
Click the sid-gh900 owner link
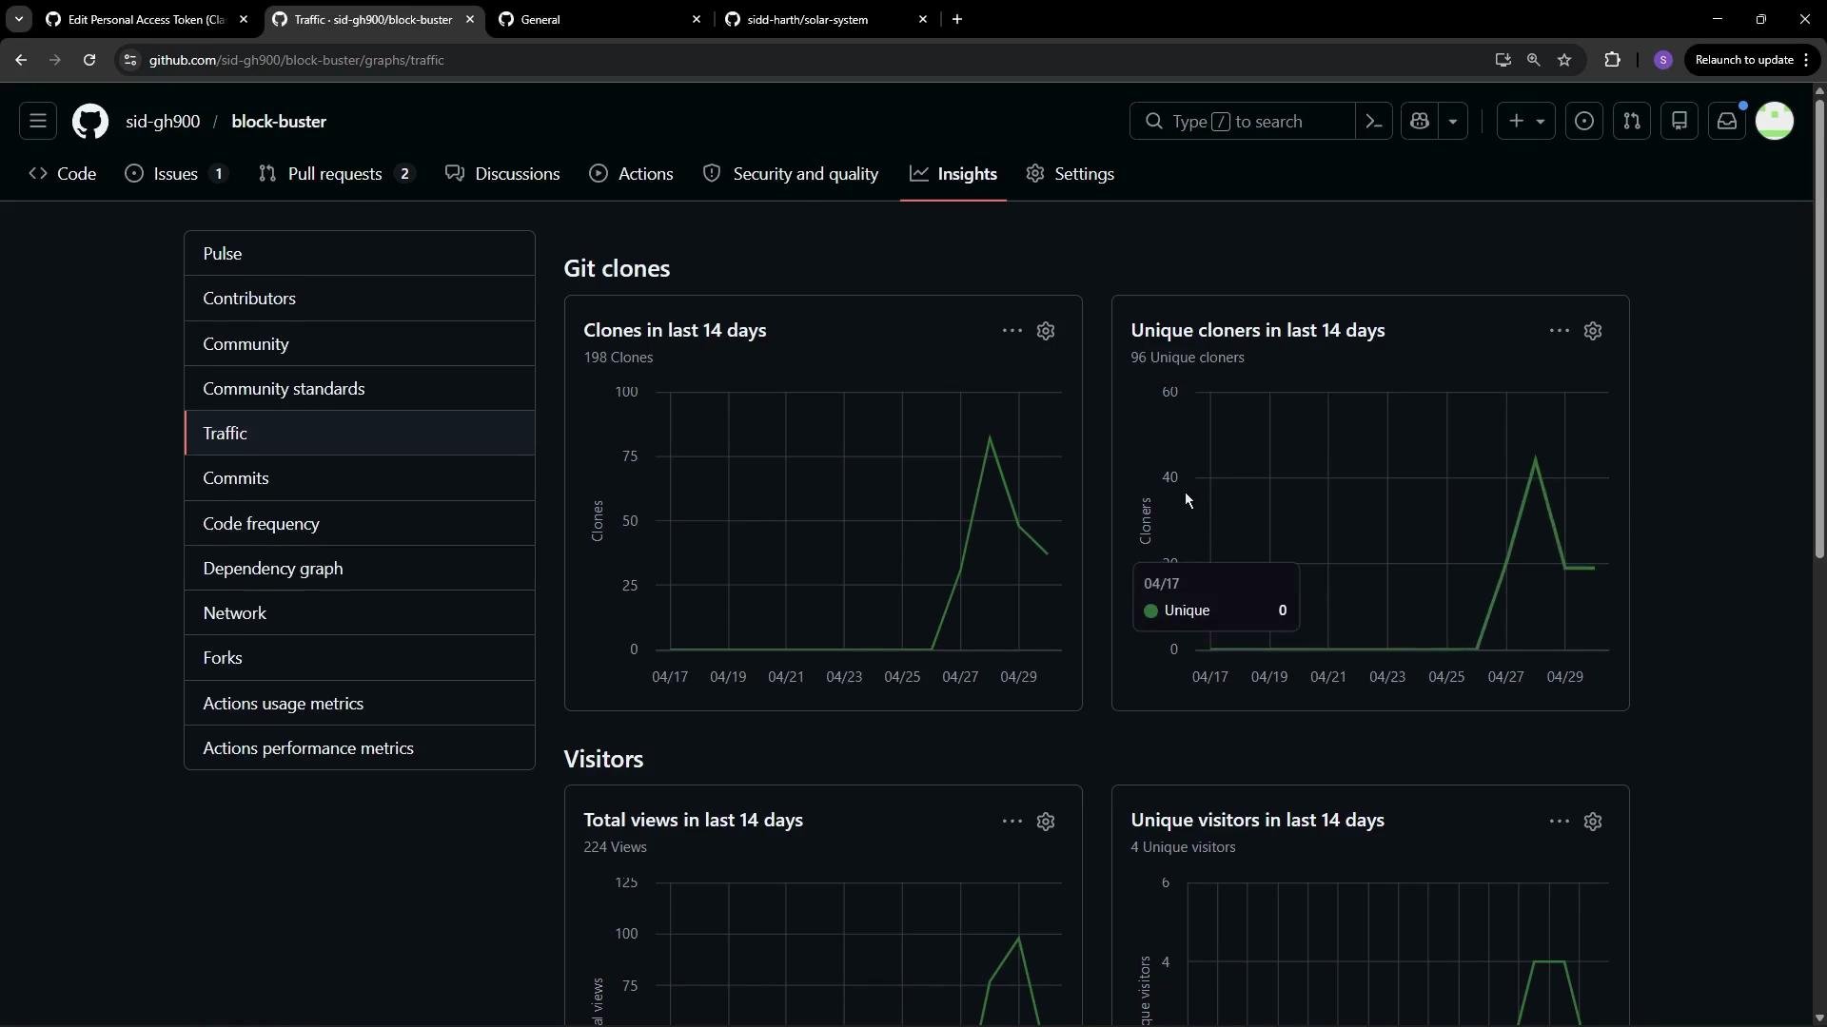tap(163, 122)
